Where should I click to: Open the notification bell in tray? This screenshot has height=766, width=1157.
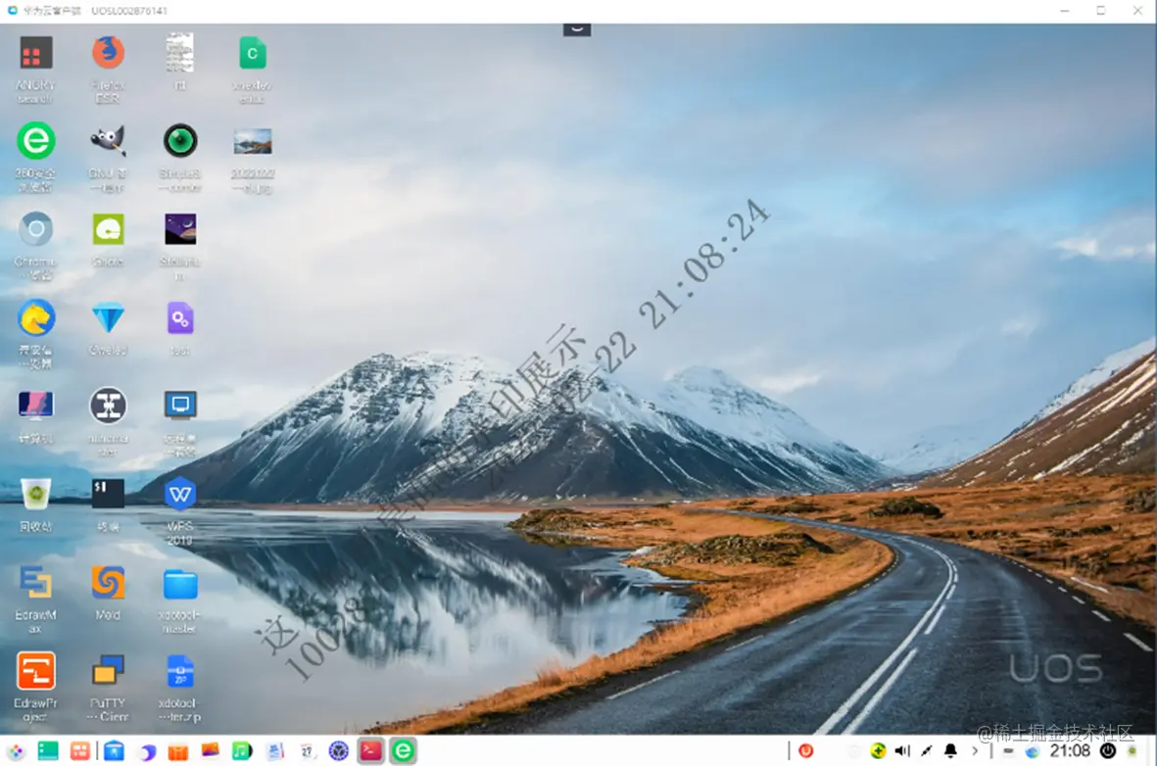pos(950,751)
